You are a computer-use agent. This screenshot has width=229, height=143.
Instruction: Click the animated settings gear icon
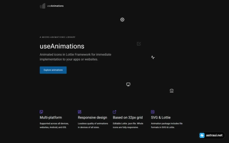(x=122, y=20)
